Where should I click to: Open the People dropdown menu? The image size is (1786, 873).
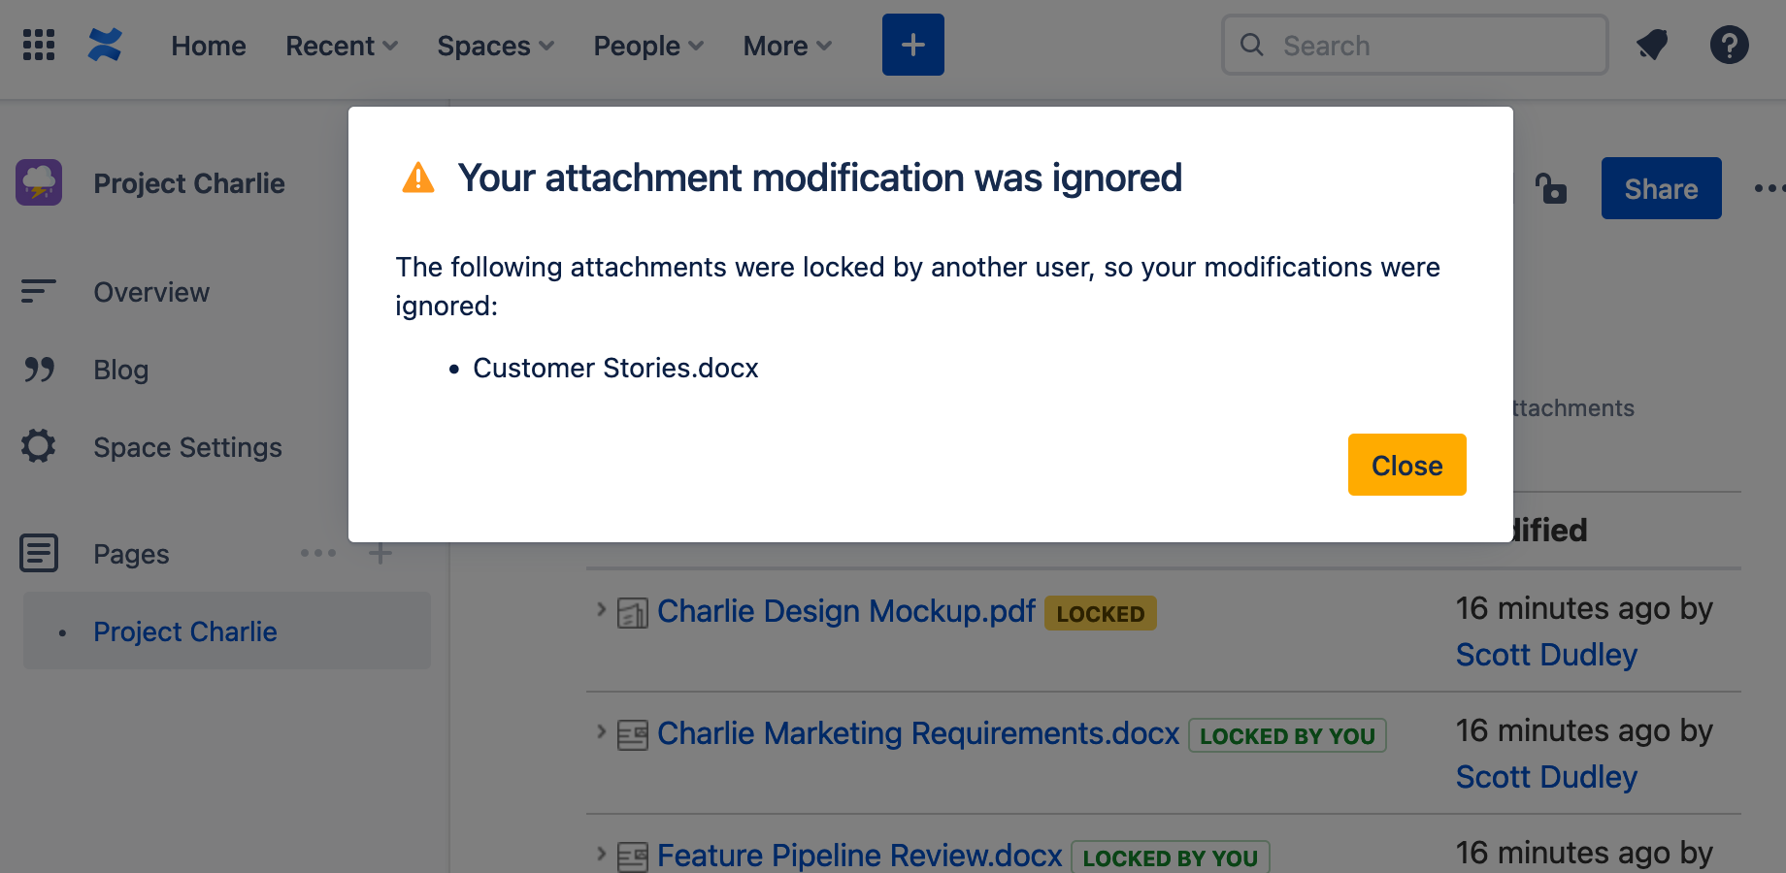(648, 46)
